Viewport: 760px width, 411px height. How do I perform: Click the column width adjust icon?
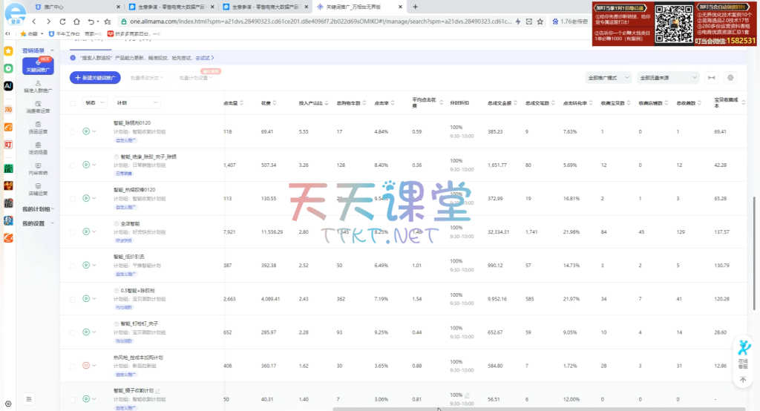coord(712,77)
